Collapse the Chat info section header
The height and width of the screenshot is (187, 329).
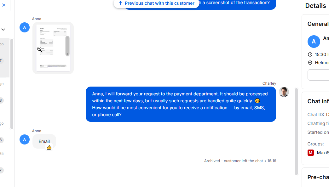click(318, 101)
